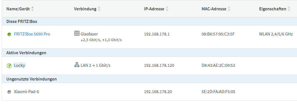Click the IP-Adresse column header
297x104 pixels.
pos(154,9)
